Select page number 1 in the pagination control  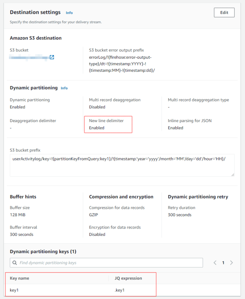pos(223,262)
